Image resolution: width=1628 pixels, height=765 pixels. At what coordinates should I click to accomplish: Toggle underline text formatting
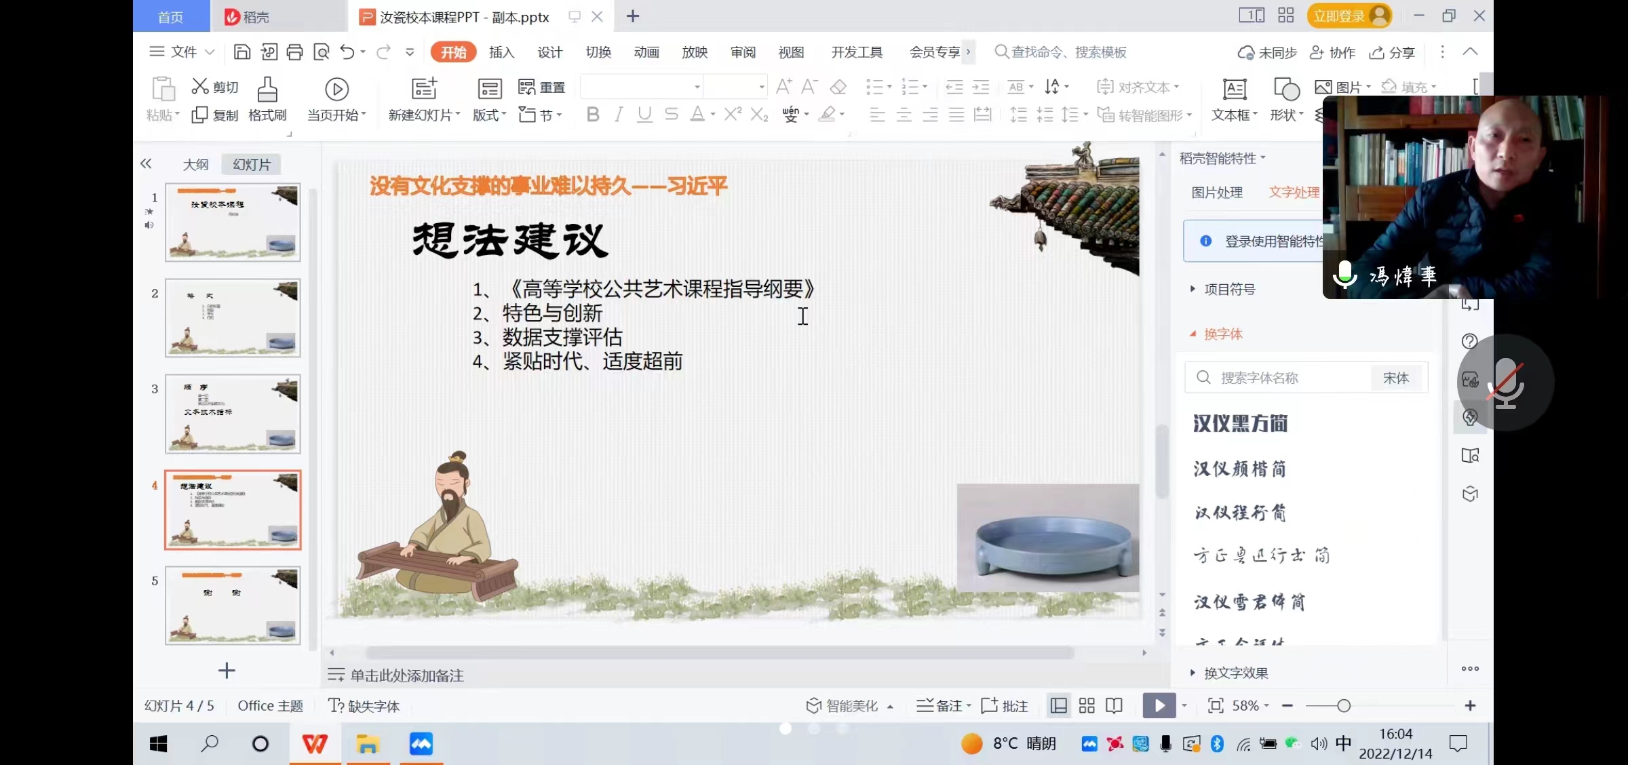[x=644, y=115]
